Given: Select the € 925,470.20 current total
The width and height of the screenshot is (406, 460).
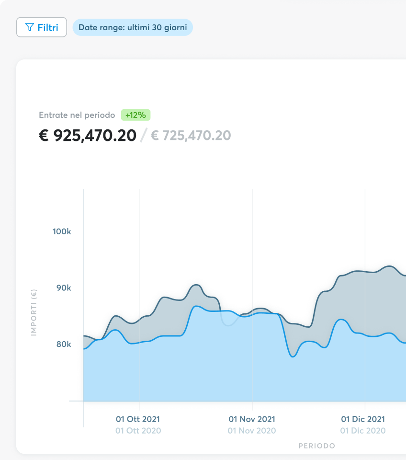Looking at the screenshot, I should 87,136.
